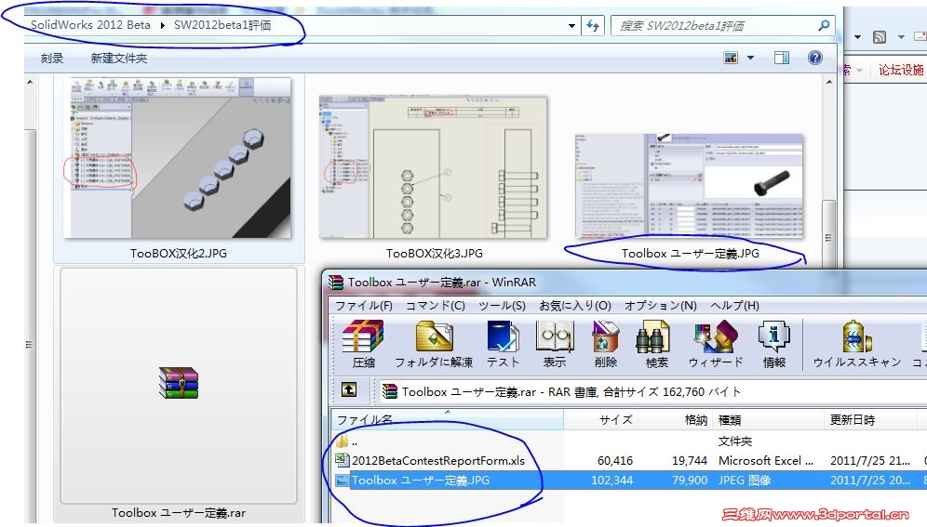Image resolution: width=927 pixels, height=527 pixels.
Task: Click the SW2012beta1評価 breadcrumb segment
Action: pos(222,25)
